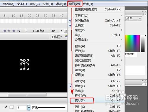Click hex color field FFFFFF
Image resolution: width=148 pixels, height=112 pixels.
click(131, 54)
